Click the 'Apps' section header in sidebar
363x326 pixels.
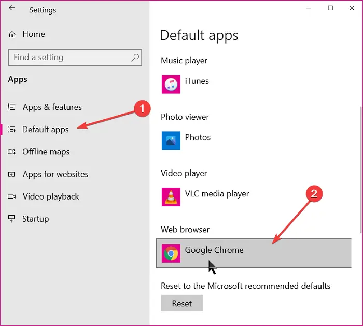coord(18,79)
